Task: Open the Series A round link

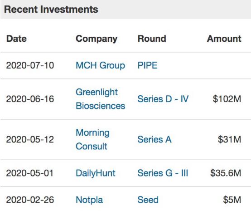Action: 154,139
